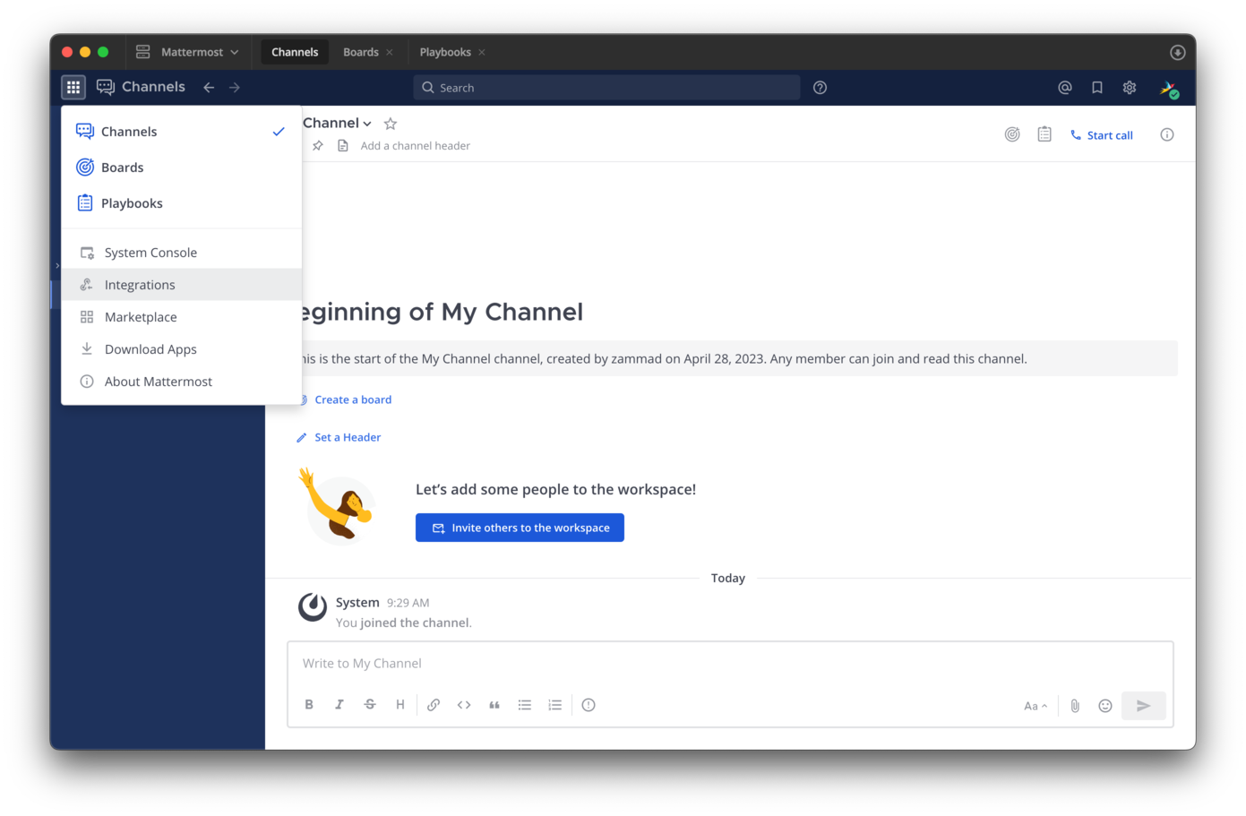The image size is (1246, 816).
Task: Insert a numbered list
Action: coord(555,705)
